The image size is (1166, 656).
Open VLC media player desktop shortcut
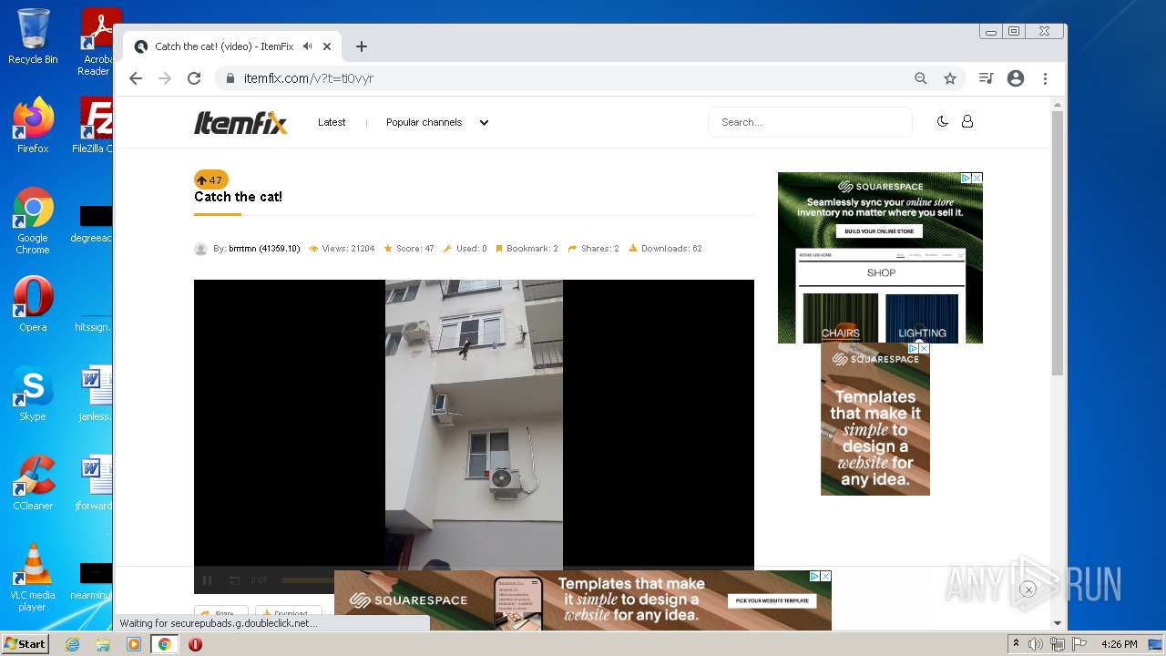coord(33,578)
